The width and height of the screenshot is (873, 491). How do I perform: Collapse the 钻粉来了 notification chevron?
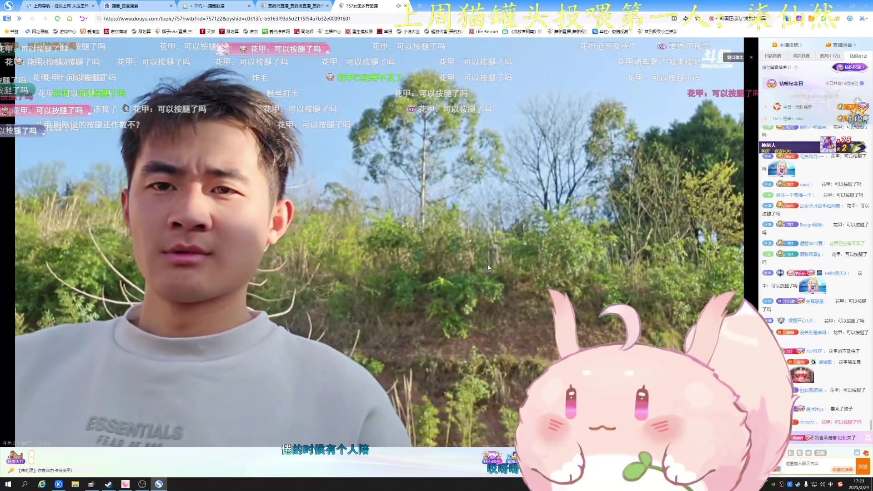867,437
